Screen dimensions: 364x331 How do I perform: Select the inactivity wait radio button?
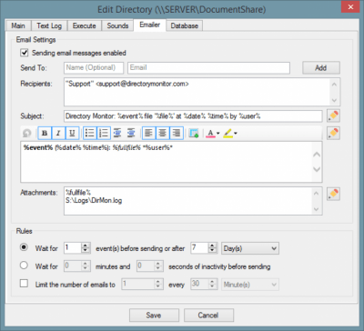coord(24,266)
